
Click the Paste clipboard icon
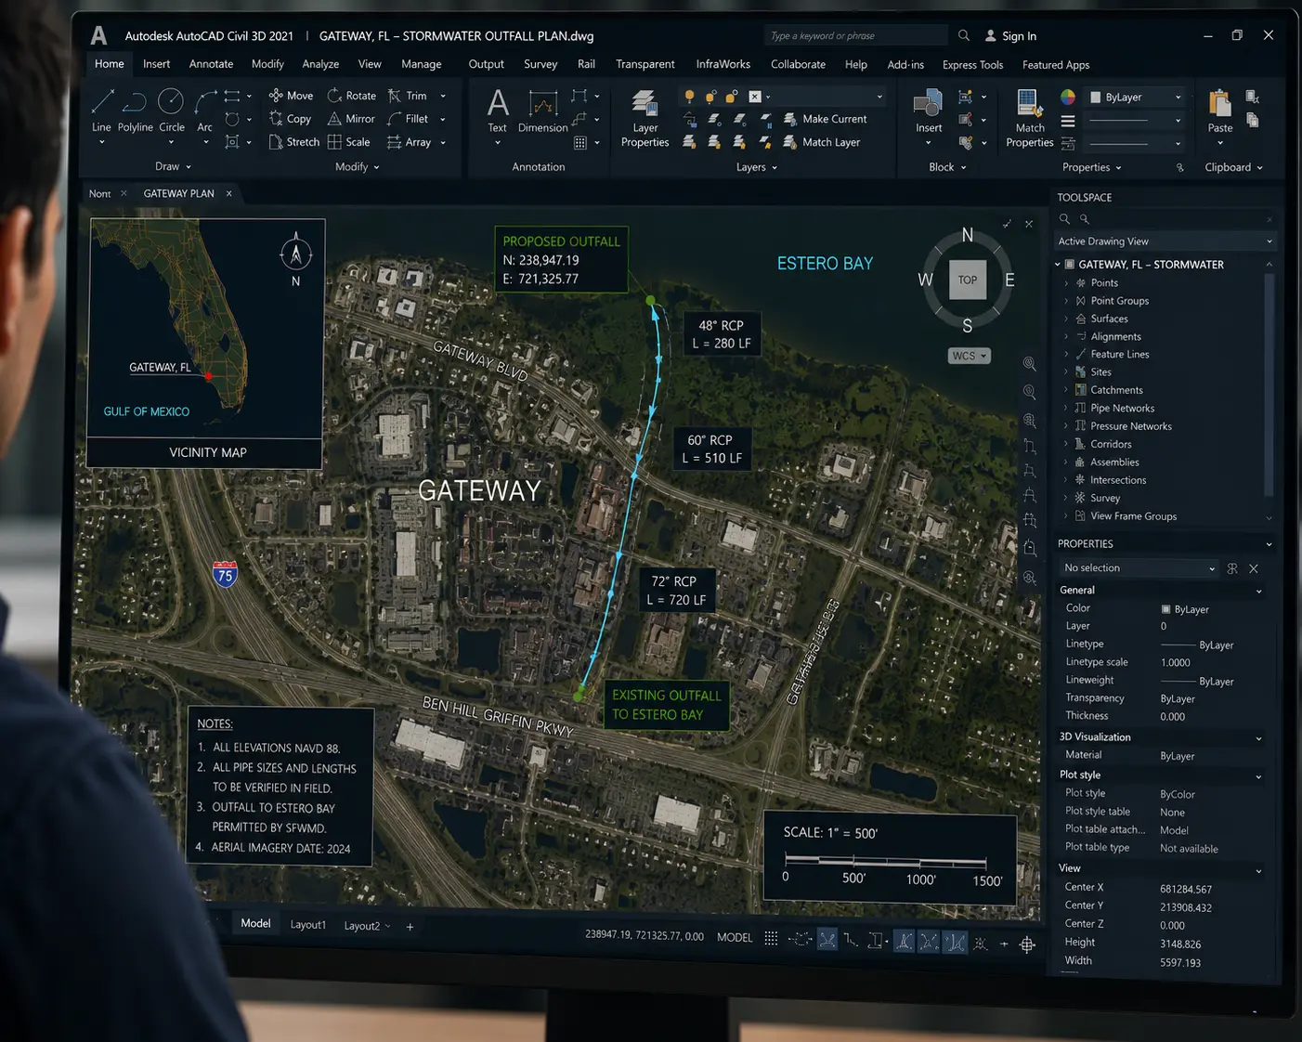[1220, 111]
